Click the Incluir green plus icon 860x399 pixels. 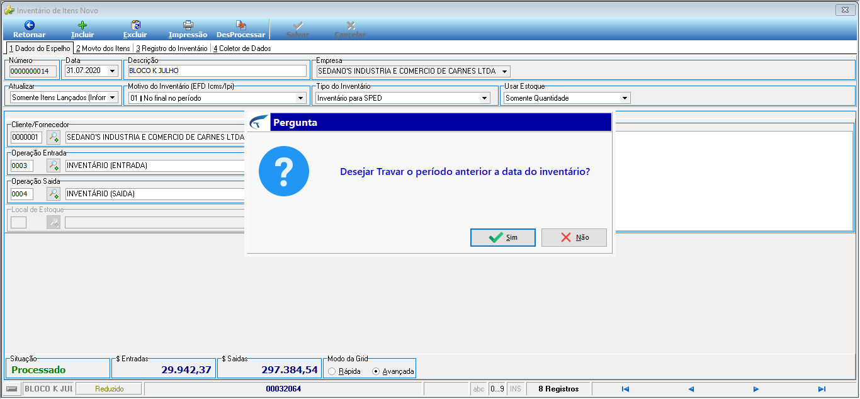click(82, 25)
